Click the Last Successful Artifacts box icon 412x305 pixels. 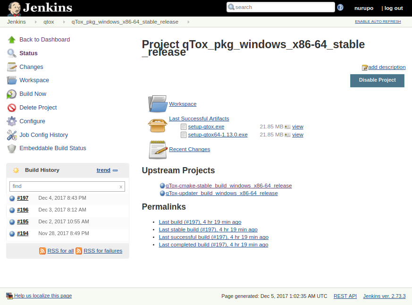pyautogui.click(x=157, y=125)
